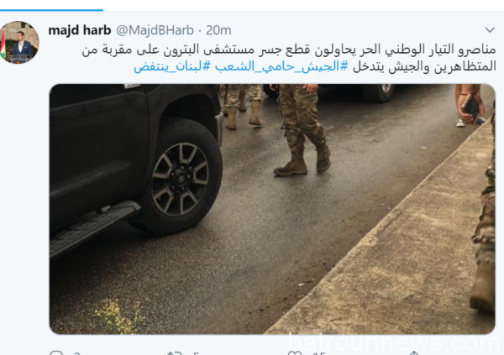
Task: Open the hashtag #لبنان_ينتفض
Action: click(x=172, y=66)
